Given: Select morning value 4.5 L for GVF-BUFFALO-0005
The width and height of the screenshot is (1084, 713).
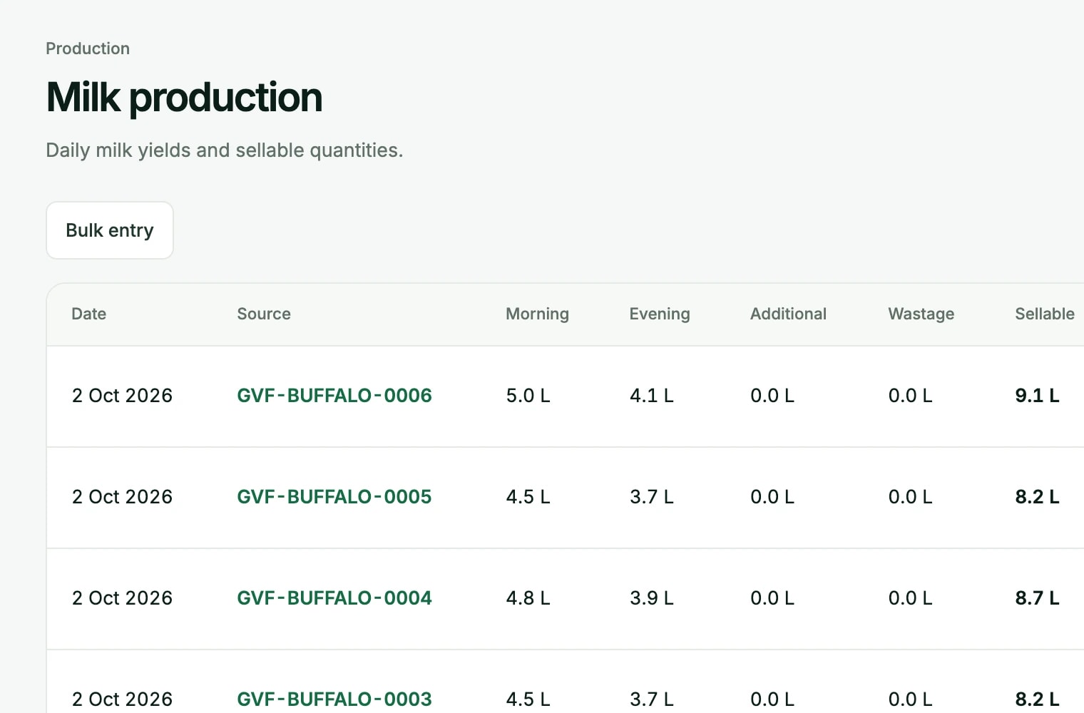Looking at the screenshot, I should point(528,497).
